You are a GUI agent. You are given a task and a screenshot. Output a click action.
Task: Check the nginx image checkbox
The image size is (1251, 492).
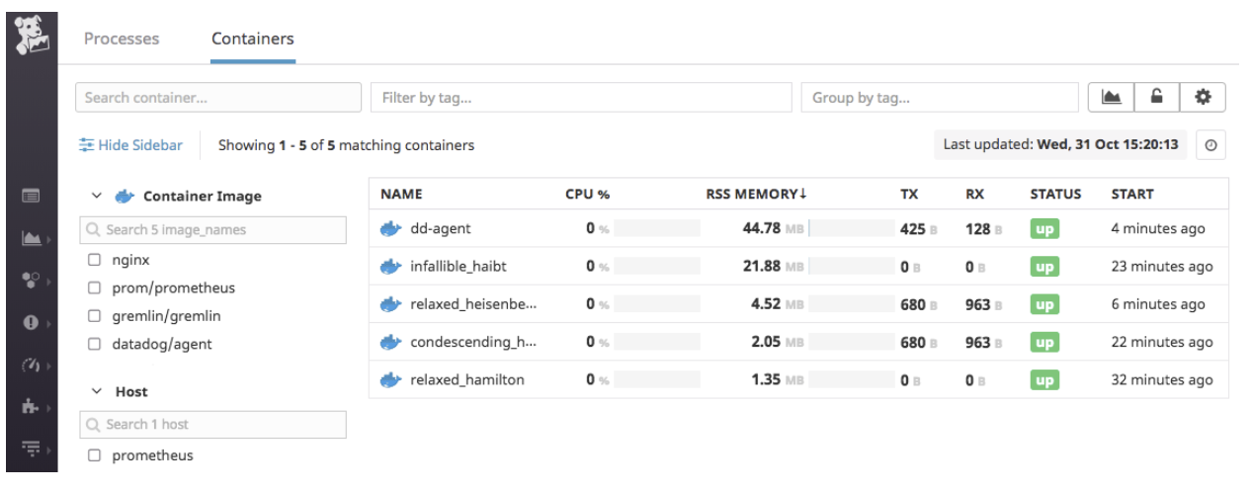(94, 260)
